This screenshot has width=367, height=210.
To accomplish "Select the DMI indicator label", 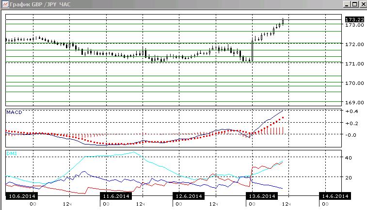I will coord(12,154).
